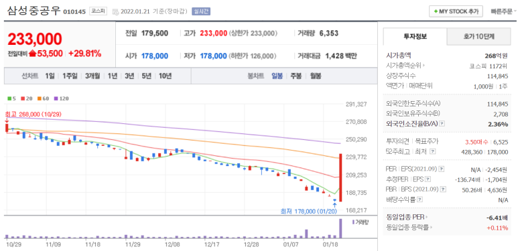Click the green 5-day moving average legend swatch
This screenshot has width=518, height=251.
9,98
